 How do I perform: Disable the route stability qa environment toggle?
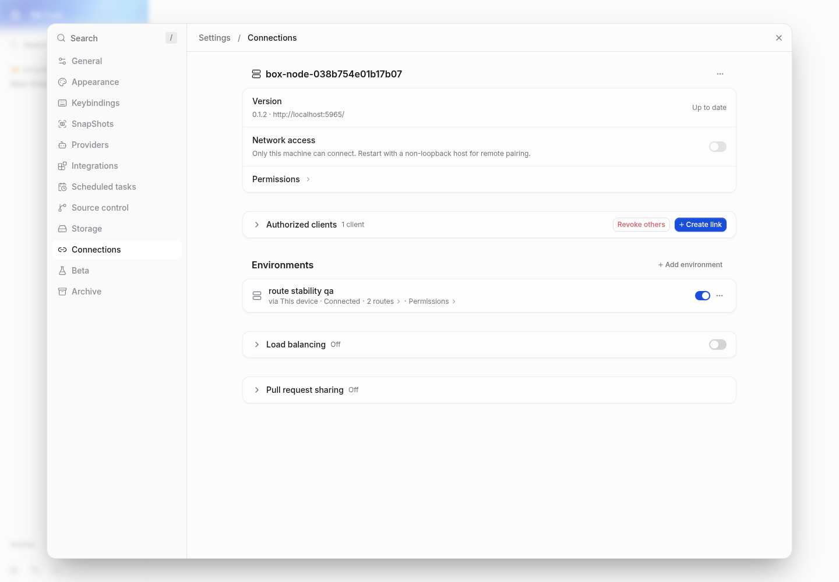click(703, 296)
